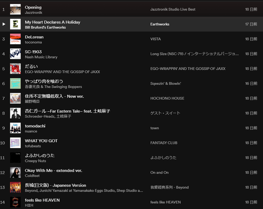Image resolution: width=263 pixels, height=209 pixels.
Task: Open the album link feels like HEAVEN
Action: coord(165,202)
